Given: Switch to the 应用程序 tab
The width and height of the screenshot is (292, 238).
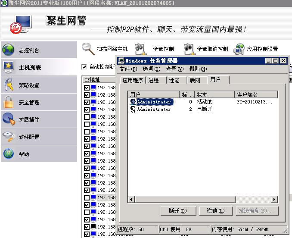Looking at the screenshot, I should pyautogui.click(x=133, y=80).
